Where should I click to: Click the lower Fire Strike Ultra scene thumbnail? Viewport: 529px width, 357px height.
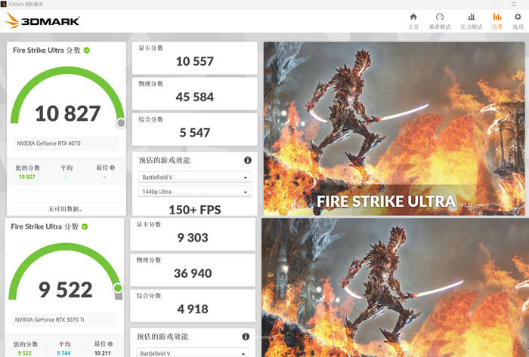(395, 288)
